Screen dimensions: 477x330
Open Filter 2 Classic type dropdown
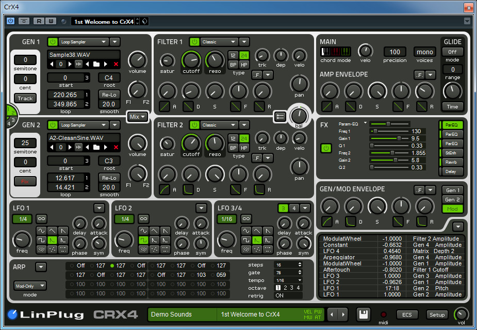coord(219,125)
